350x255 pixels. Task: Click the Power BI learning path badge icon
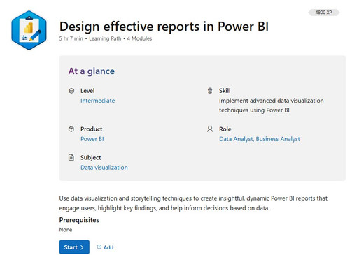(x=29, y=30)
